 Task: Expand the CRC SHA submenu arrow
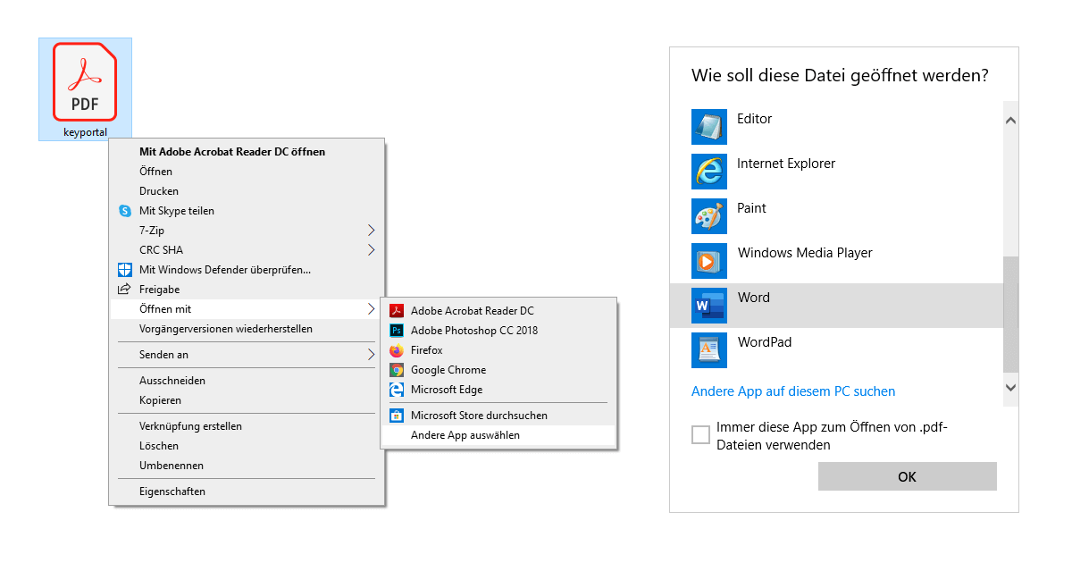click(371, 250)
